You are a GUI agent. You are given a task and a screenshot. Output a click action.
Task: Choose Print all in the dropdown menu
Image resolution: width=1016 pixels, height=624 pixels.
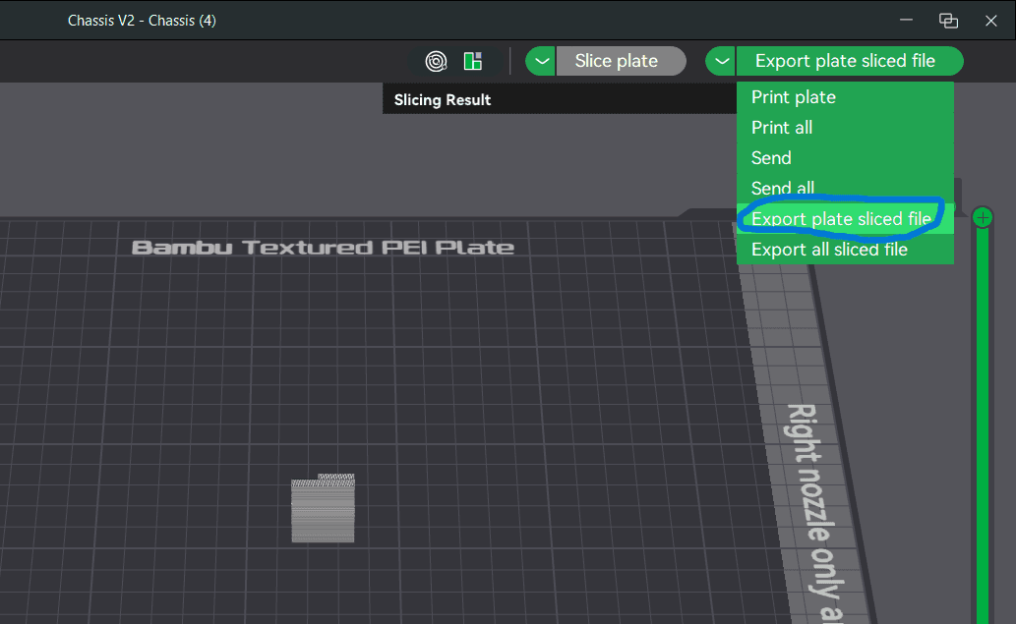tap(782, 128)
